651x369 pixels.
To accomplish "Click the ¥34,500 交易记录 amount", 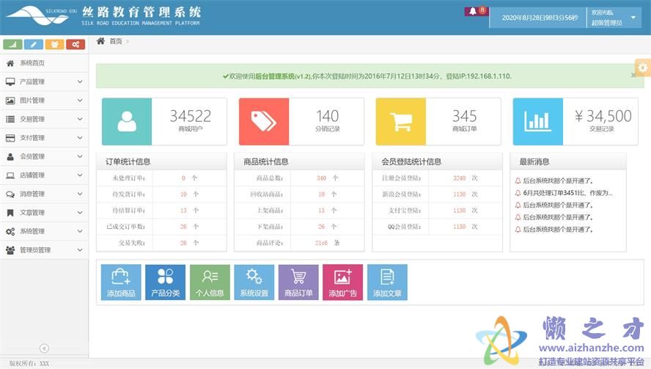I will [603, 116].
